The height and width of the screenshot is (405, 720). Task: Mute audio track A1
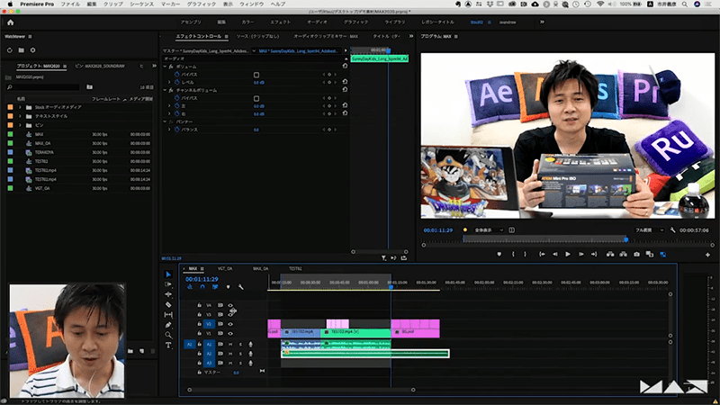[x=230, y=344]
